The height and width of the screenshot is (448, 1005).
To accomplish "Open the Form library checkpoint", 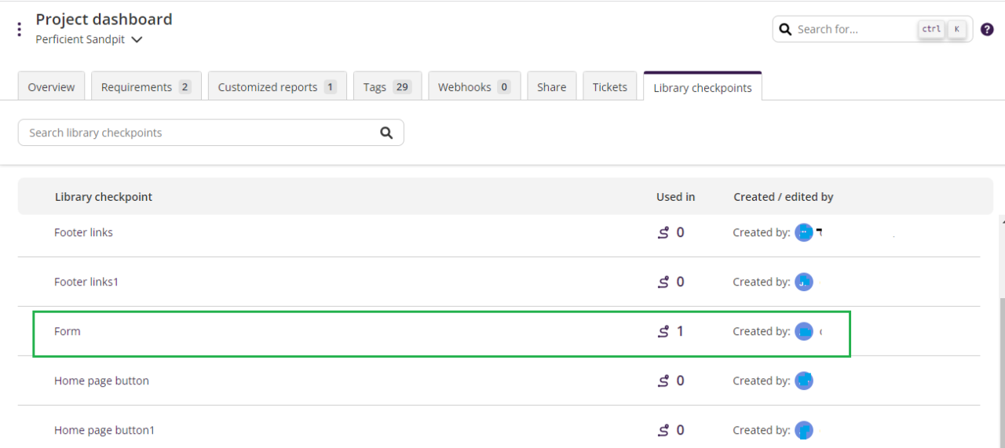I will [x=68, y=332].
